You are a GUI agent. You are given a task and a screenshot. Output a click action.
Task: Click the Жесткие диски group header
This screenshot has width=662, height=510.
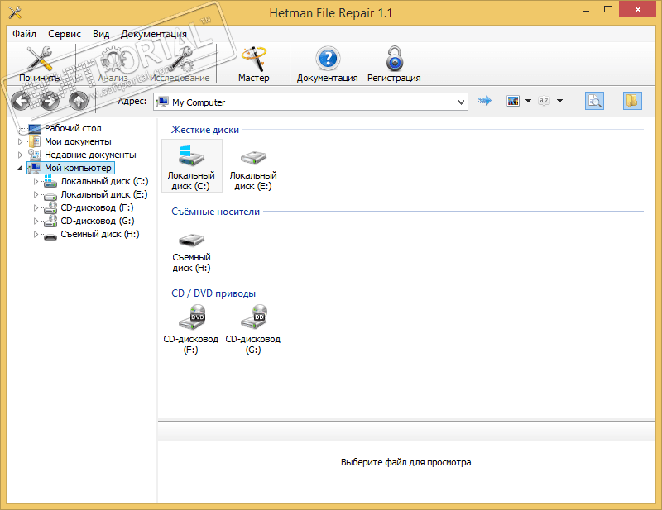click(204, 130)
